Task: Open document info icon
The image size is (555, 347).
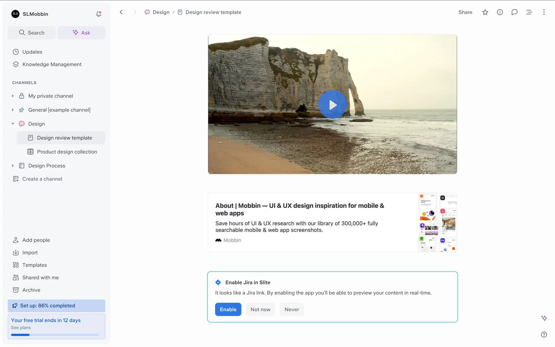Action: pos(500,12)
